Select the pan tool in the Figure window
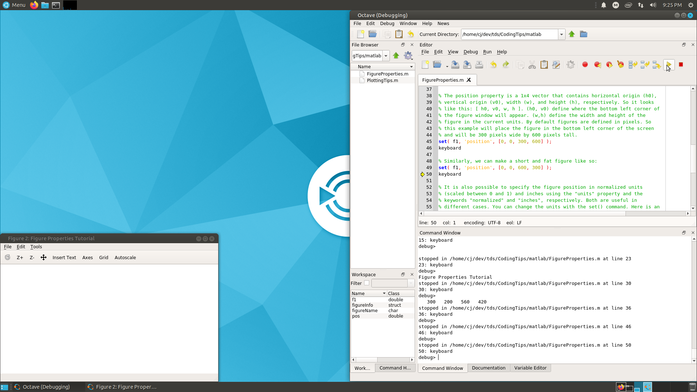 44,257
